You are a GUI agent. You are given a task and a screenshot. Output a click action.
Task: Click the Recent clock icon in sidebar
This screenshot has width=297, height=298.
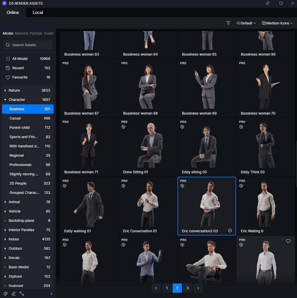8,68
